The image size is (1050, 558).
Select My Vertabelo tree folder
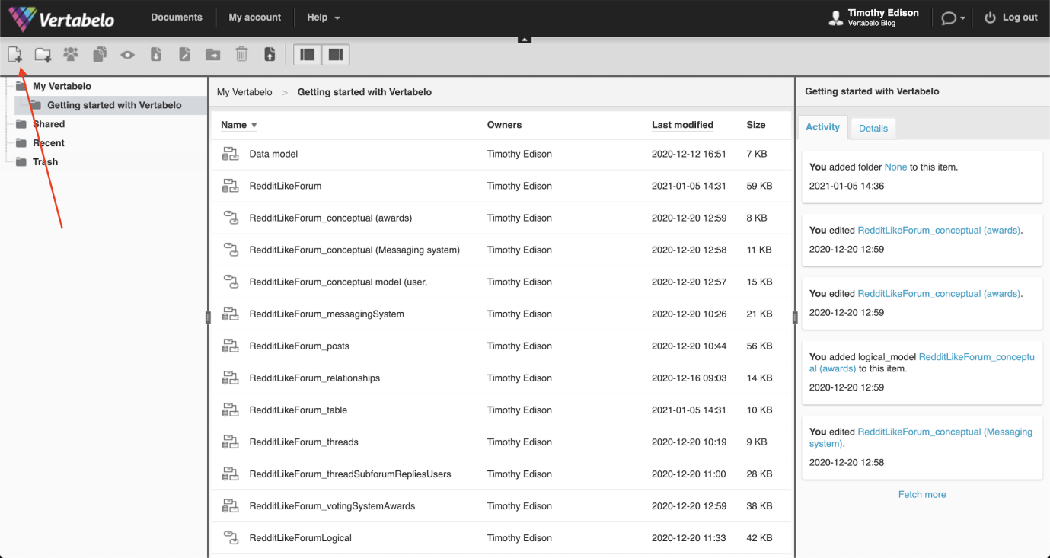(62, 86)
